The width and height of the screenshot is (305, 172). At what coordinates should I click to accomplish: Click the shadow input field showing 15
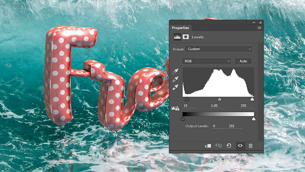tap(190, 106)
